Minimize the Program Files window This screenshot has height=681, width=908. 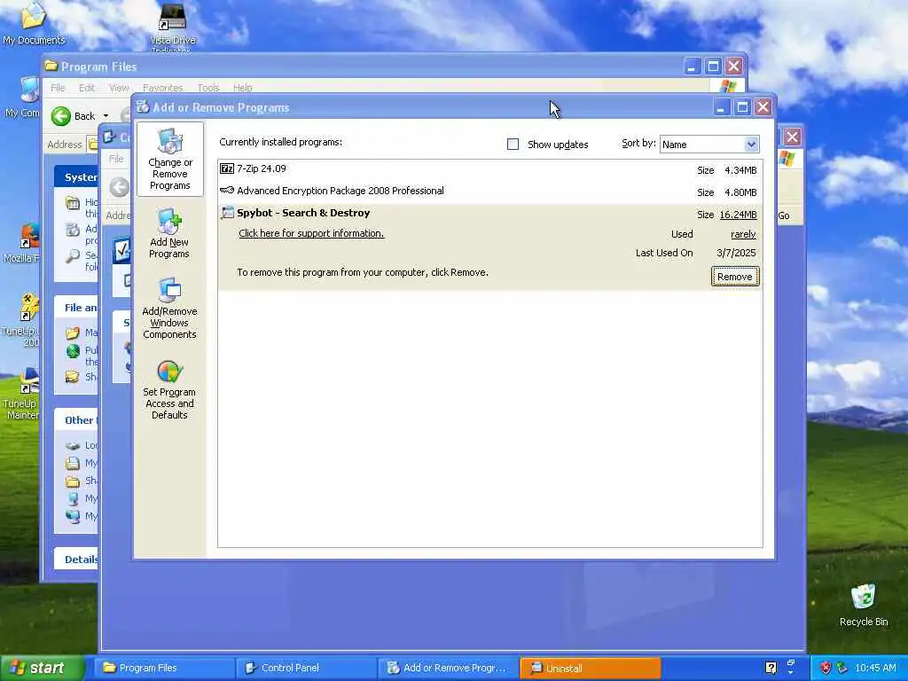pos(692,67)
